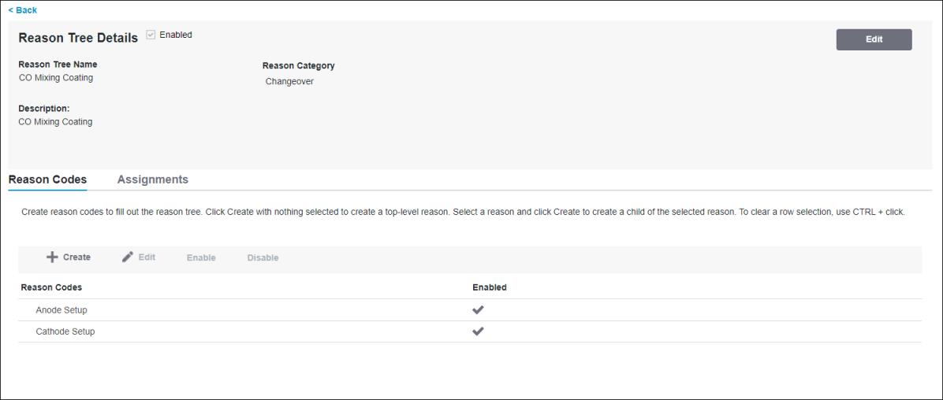Click the enabled checkmark for Anode Setup
Image resolution: width=943 pixels, height=400 pixels.
(478, 310)
